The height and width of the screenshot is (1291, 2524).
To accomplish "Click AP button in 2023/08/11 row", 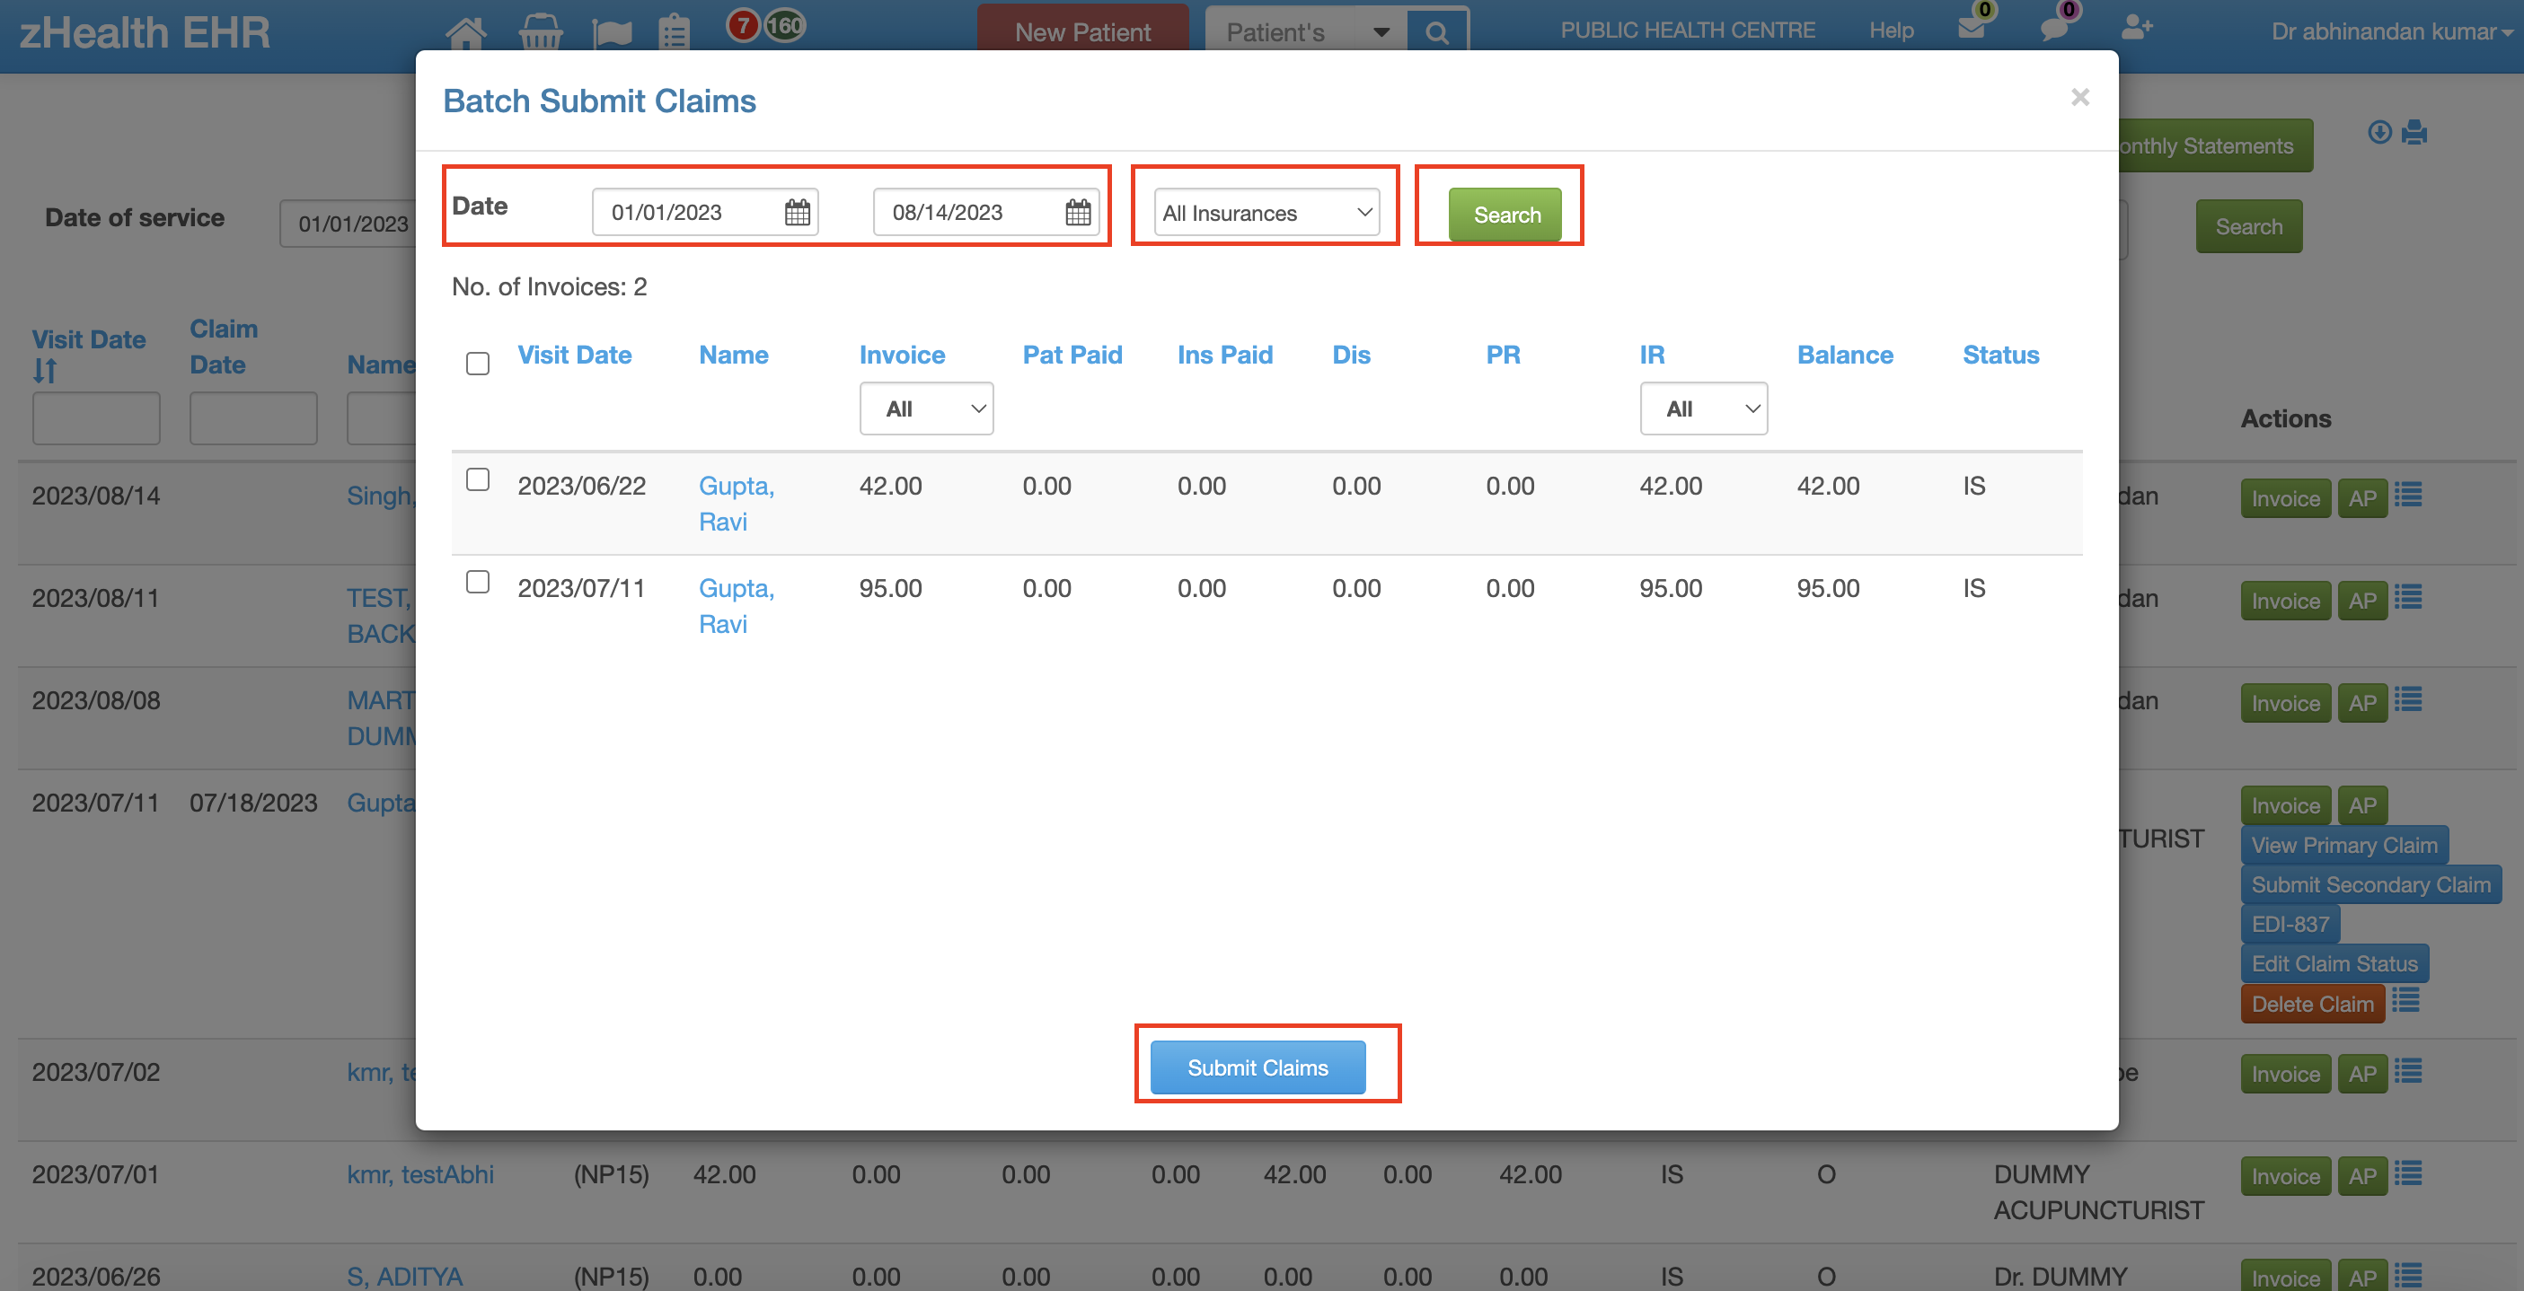I will click(2361, 601).
